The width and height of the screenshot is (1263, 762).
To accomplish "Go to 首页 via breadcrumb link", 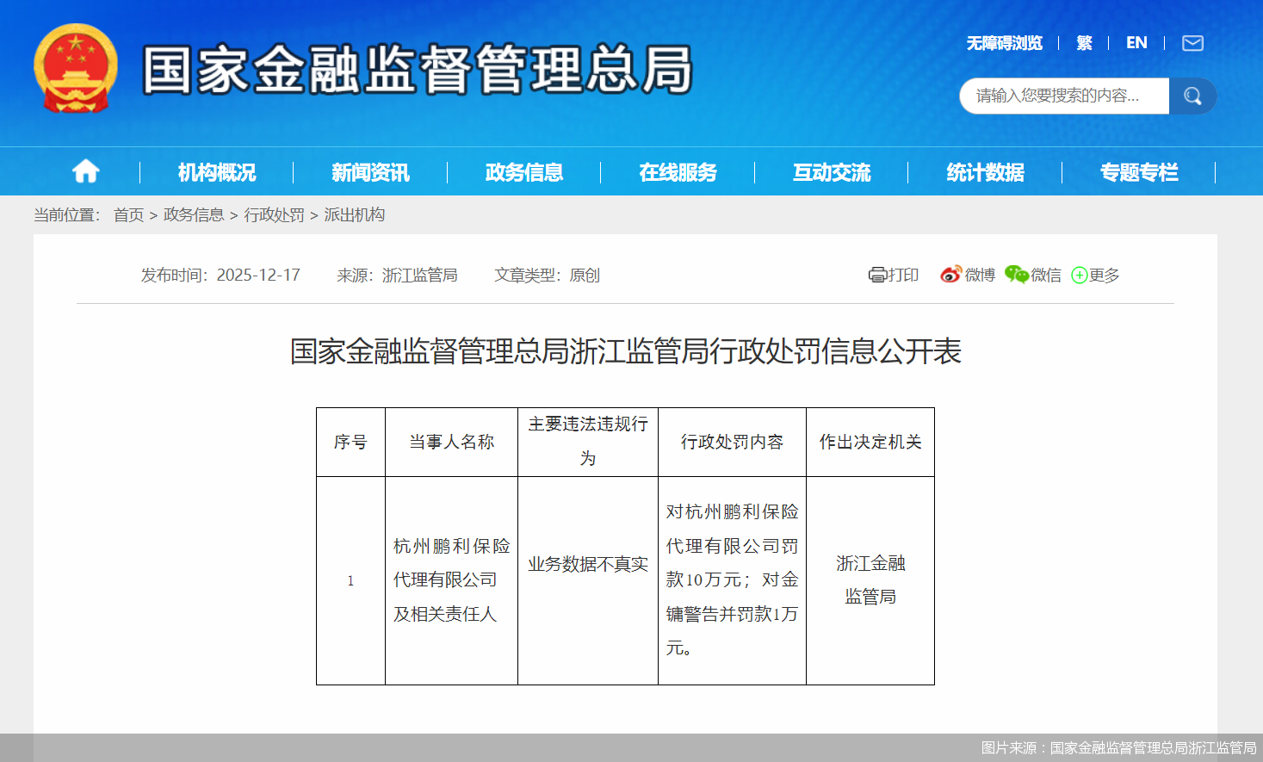I will [x=128, y=214].
